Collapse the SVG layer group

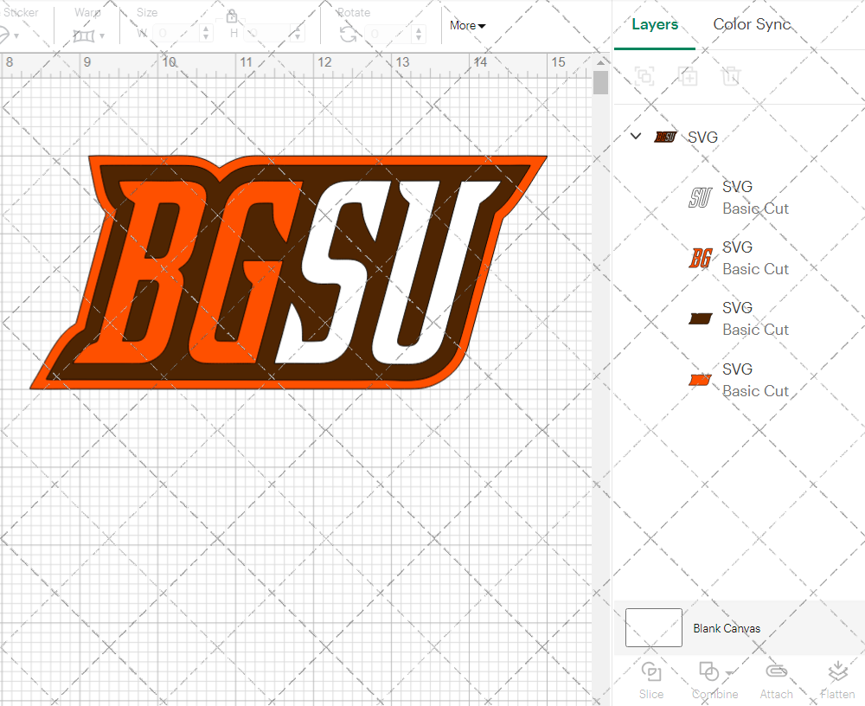point(636,136)
